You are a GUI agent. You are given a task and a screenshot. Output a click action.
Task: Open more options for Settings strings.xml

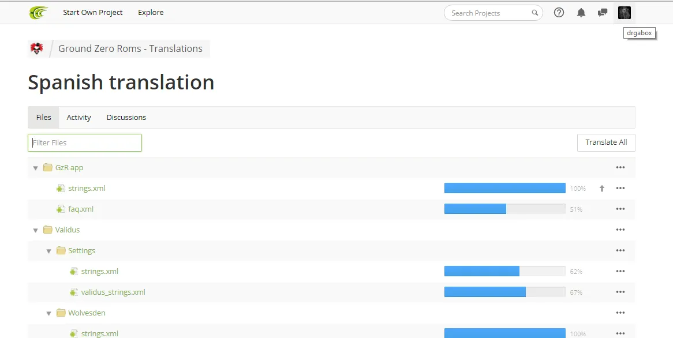(620, 271)
